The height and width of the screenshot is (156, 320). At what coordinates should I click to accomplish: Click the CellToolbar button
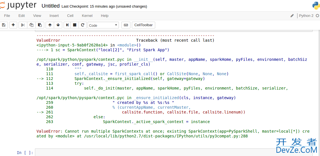pyautogui.click(x=143, y=25)
